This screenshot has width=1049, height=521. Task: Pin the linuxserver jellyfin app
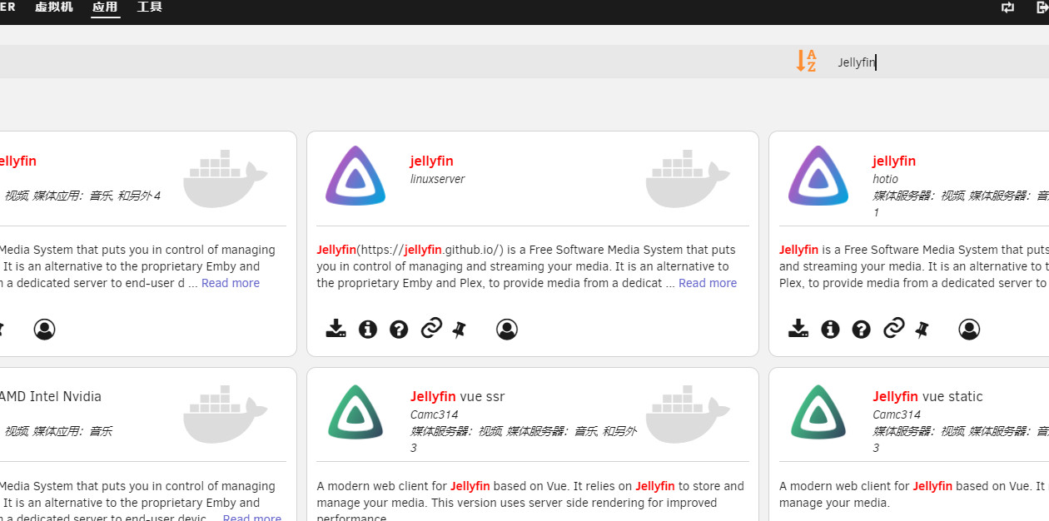[x=459, y=330]
